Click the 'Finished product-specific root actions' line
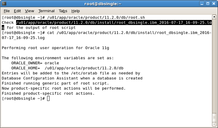Screen dimensions: 218x128 48,93
